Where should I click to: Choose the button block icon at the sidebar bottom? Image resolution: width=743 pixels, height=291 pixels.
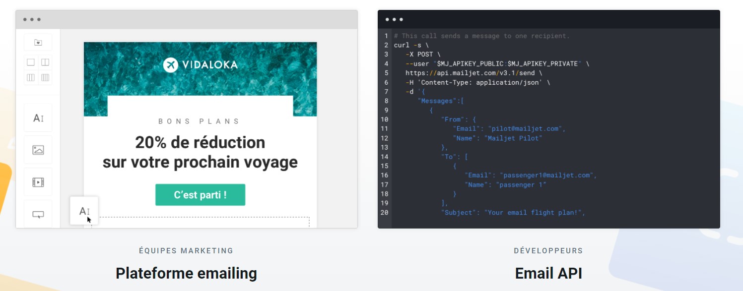click(38, 214)
